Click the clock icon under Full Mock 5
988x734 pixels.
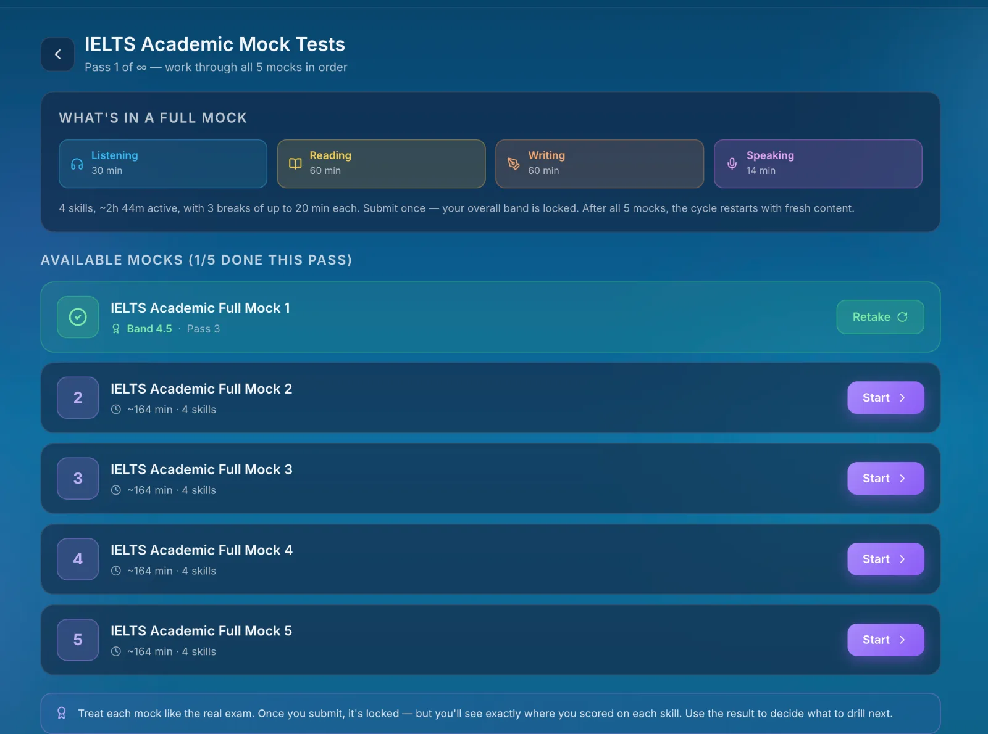coord(115,651)
